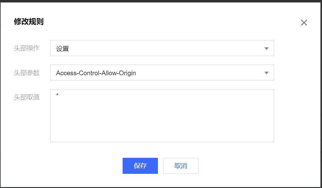Click the 头部参数 field label
Viewport: 322px width, 188px height.
click(27, 73)
